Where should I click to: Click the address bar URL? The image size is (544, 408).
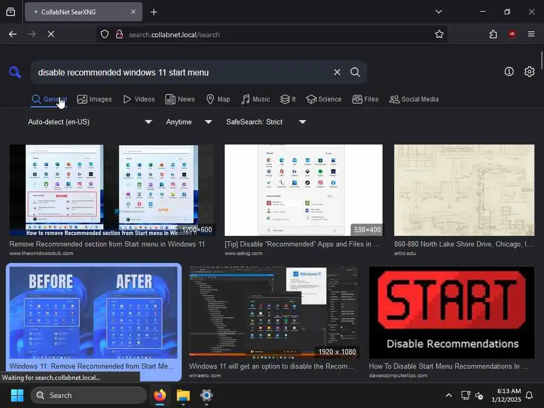(x=174, y=35)
